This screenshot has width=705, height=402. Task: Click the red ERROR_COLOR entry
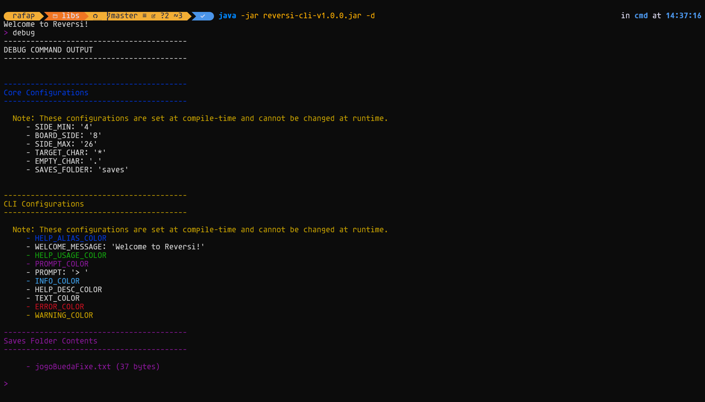pyautogui.click(x=59, y=307)
